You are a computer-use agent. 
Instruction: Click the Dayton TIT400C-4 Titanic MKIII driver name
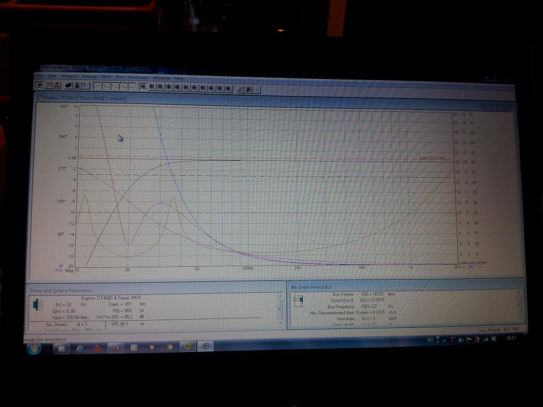pos(111,298)
